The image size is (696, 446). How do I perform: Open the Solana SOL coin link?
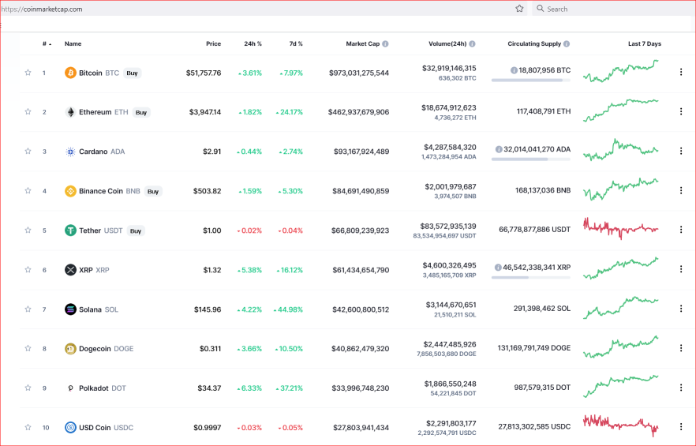99,309
